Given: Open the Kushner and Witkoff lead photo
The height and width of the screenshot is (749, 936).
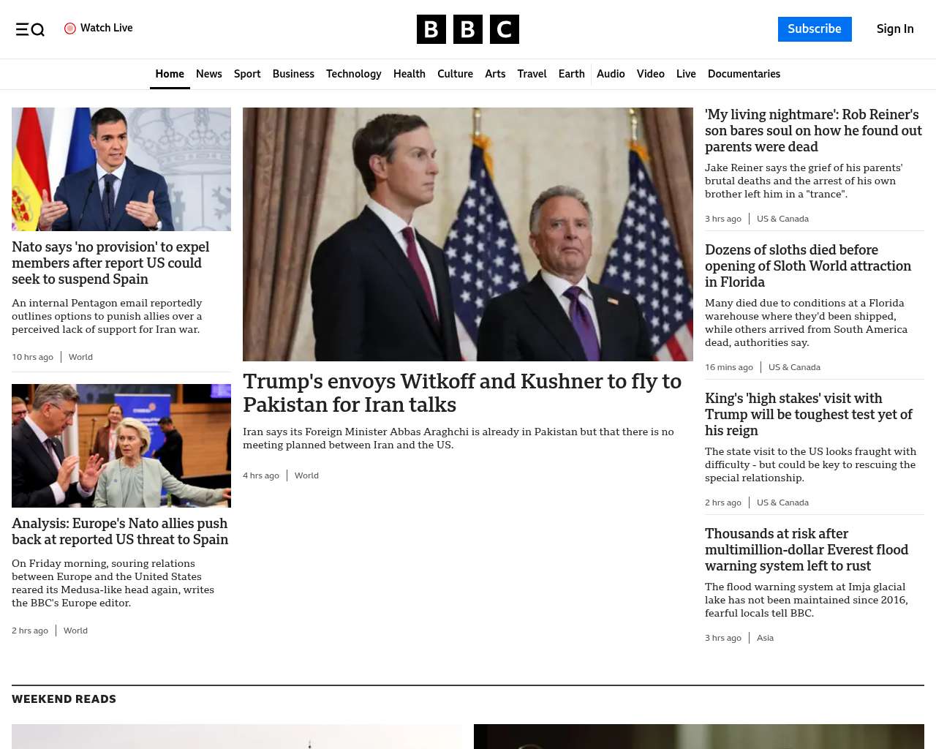Looking at the screenshot, I should coord(468,234).
